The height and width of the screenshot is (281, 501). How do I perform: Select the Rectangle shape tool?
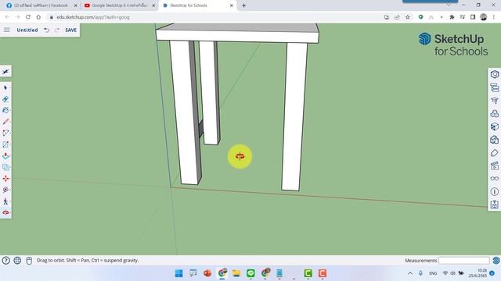5,144
